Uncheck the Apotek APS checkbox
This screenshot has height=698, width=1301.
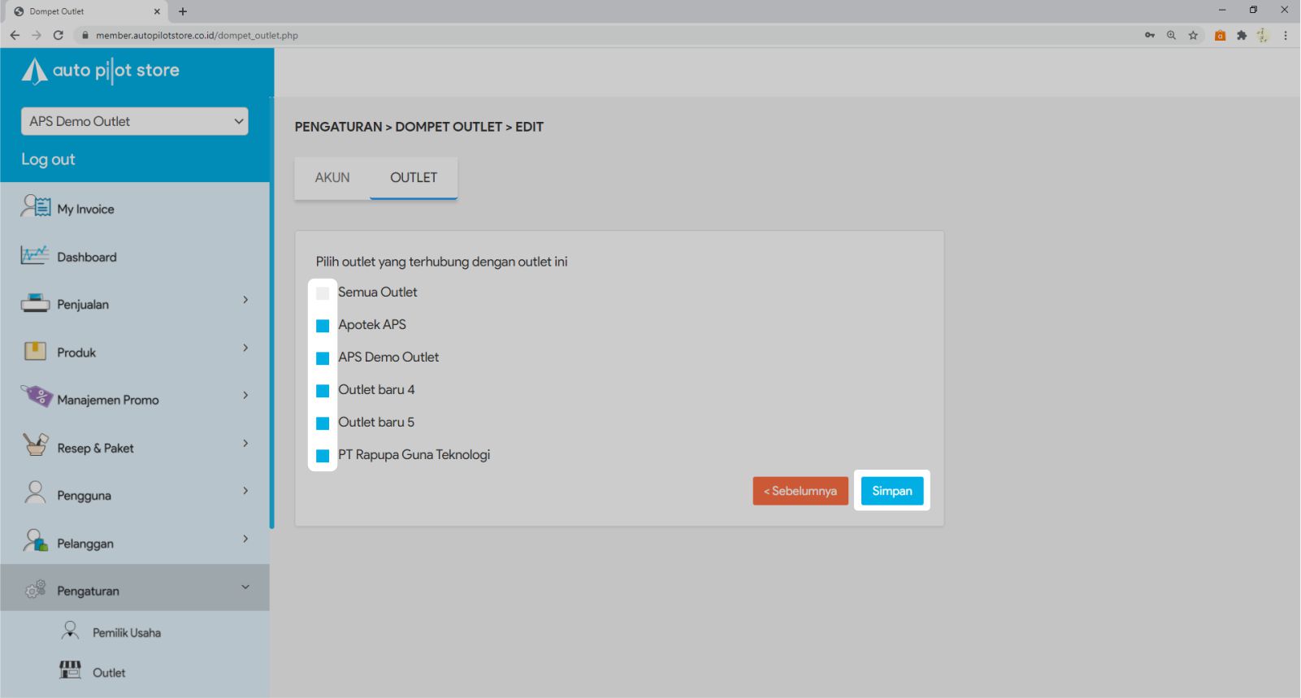323,326
